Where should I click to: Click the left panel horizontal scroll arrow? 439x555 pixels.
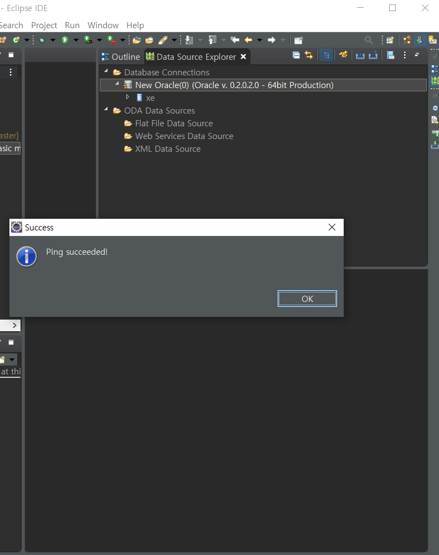pos(14,325)
